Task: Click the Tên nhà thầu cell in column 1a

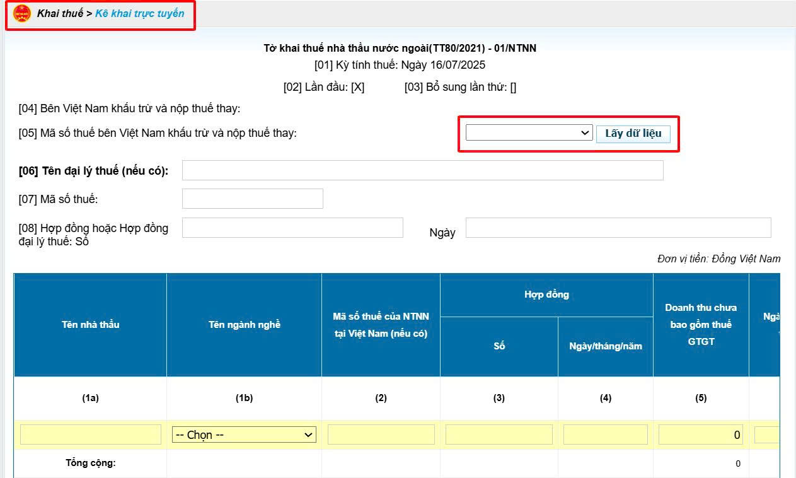Action: pyautogui.click(x=91, y=434)
